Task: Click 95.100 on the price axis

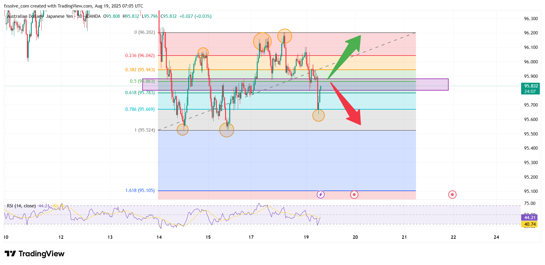Action: [x=531, y=191]
